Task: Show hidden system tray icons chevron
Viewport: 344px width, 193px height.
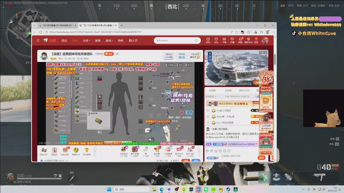Action: 304,189
